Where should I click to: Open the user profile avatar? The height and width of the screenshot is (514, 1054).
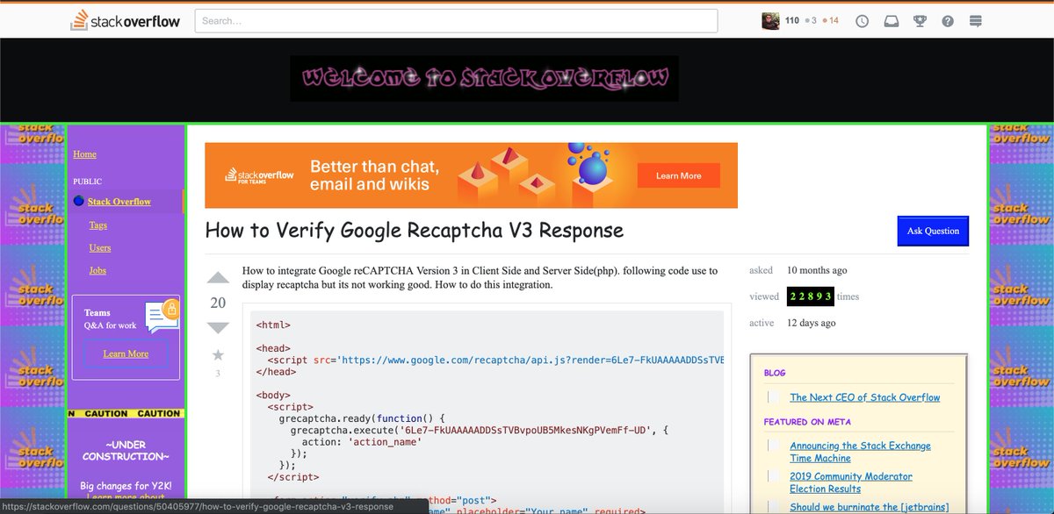769,20
